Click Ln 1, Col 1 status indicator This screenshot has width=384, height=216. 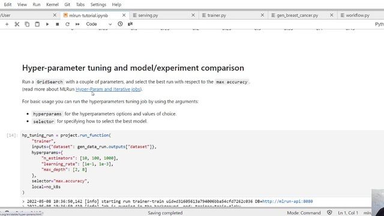click(x=348, y=213)
